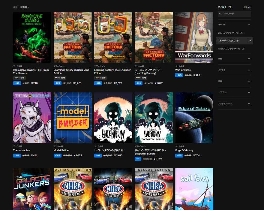Click the Model Builder title link
This screenshot has width=264, height=210.
tap(61, 150)
